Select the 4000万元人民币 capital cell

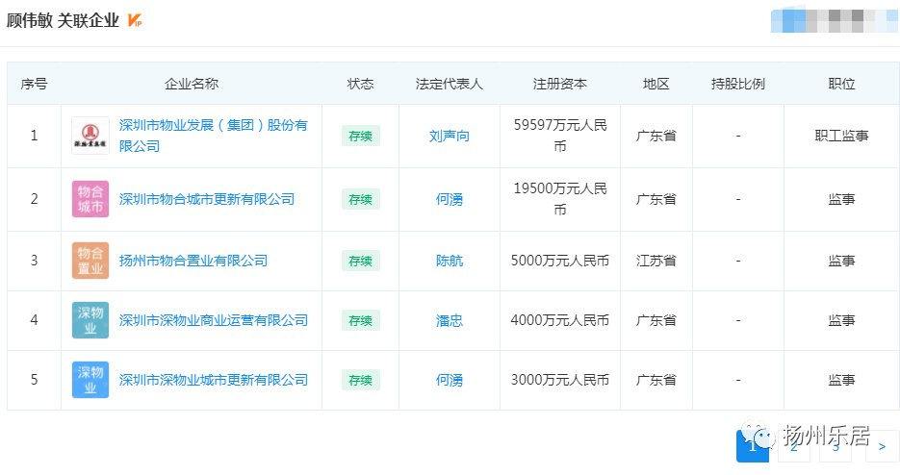[559, 320]
